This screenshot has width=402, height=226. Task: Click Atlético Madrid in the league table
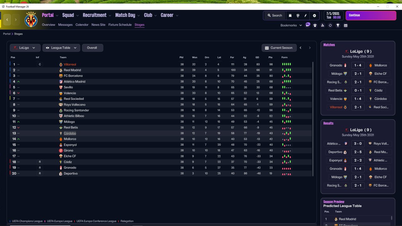coord(74,82)
